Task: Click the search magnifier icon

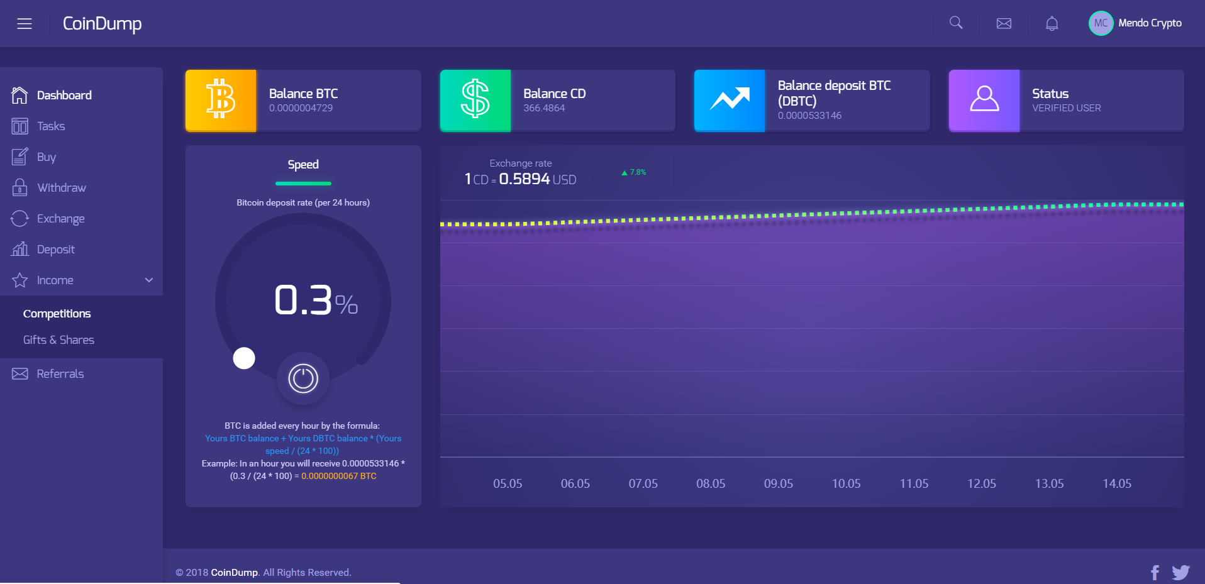Action: coord(956,23)
